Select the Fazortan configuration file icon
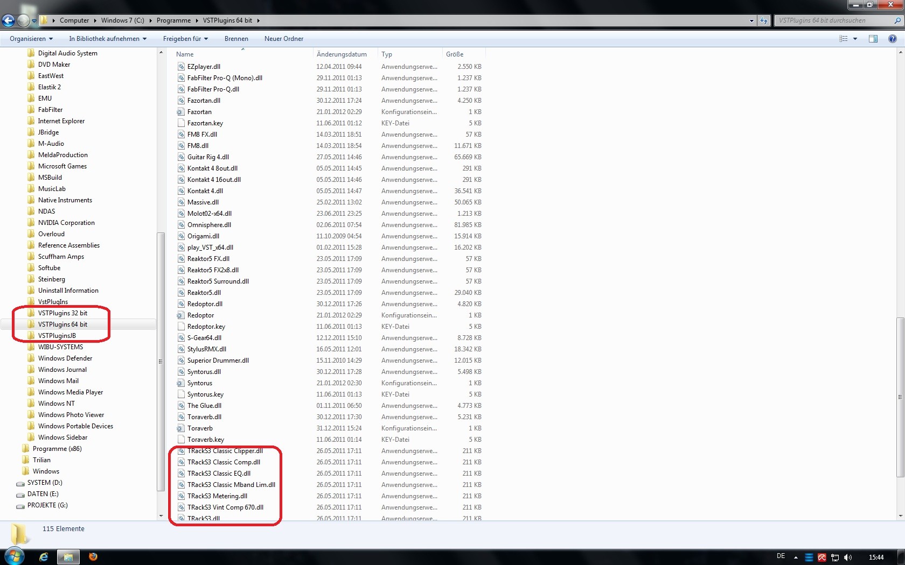This screenshot has height=565, width=905. point(181,112)
